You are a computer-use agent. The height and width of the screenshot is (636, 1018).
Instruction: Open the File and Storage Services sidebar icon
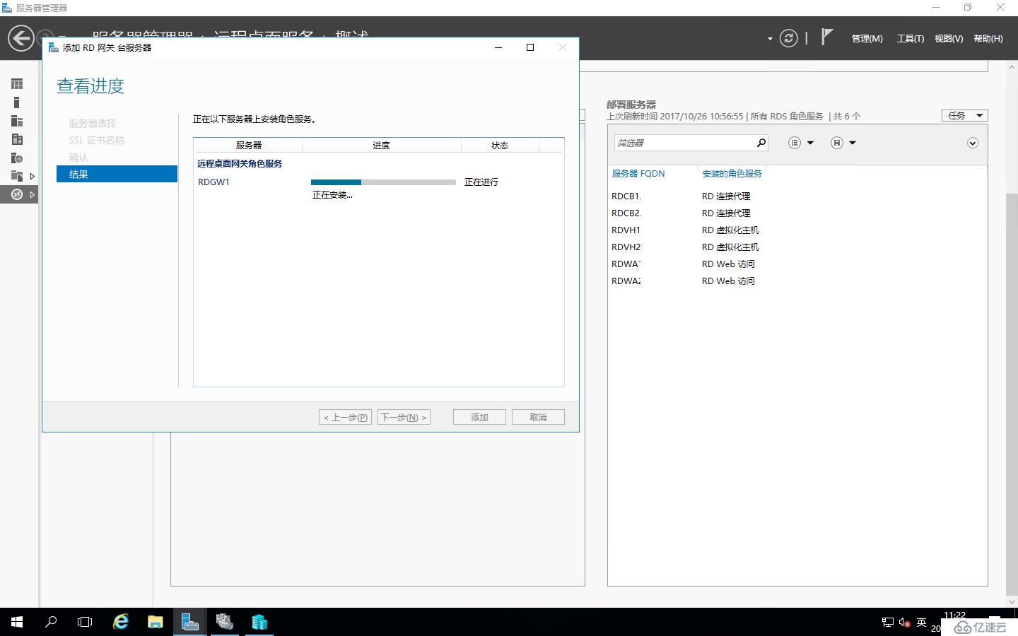[x=17, y=176]
